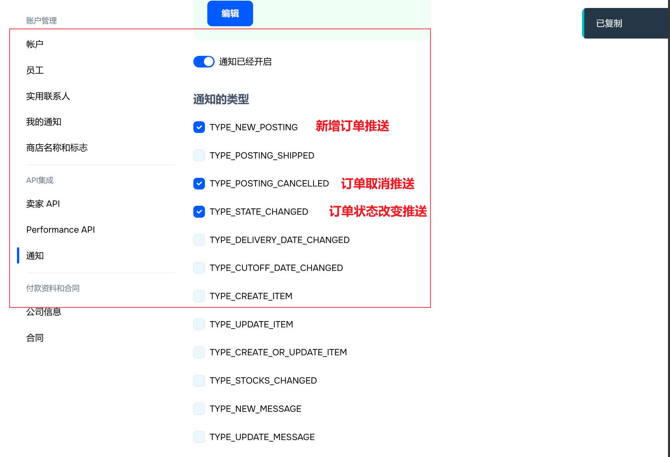The image size is (670, 457).
Task: Go to 卖家 API settings
Action: point(43,203)
